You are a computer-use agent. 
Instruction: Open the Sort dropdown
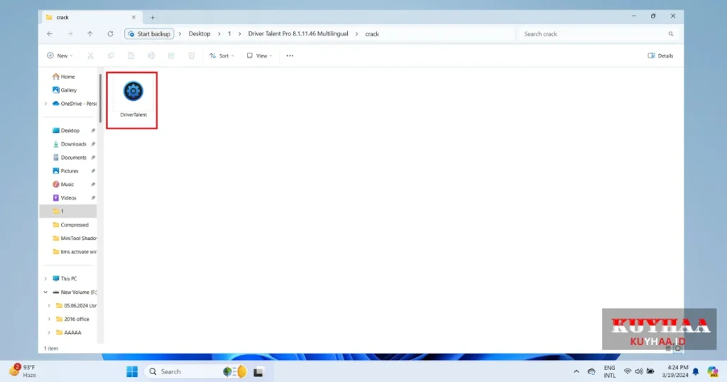(x=222, y=55)
